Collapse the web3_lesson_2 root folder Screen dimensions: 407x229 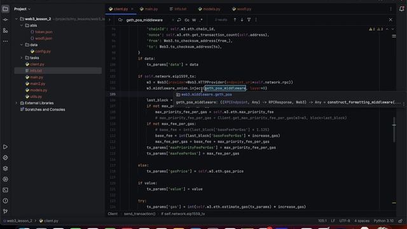coord(17,19)
